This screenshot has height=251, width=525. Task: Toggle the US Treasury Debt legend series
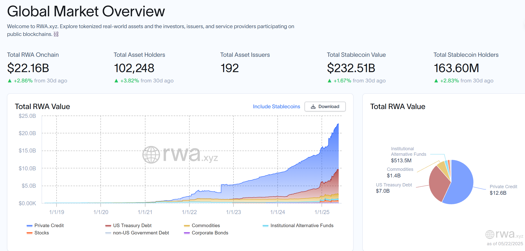pos(129,226)
